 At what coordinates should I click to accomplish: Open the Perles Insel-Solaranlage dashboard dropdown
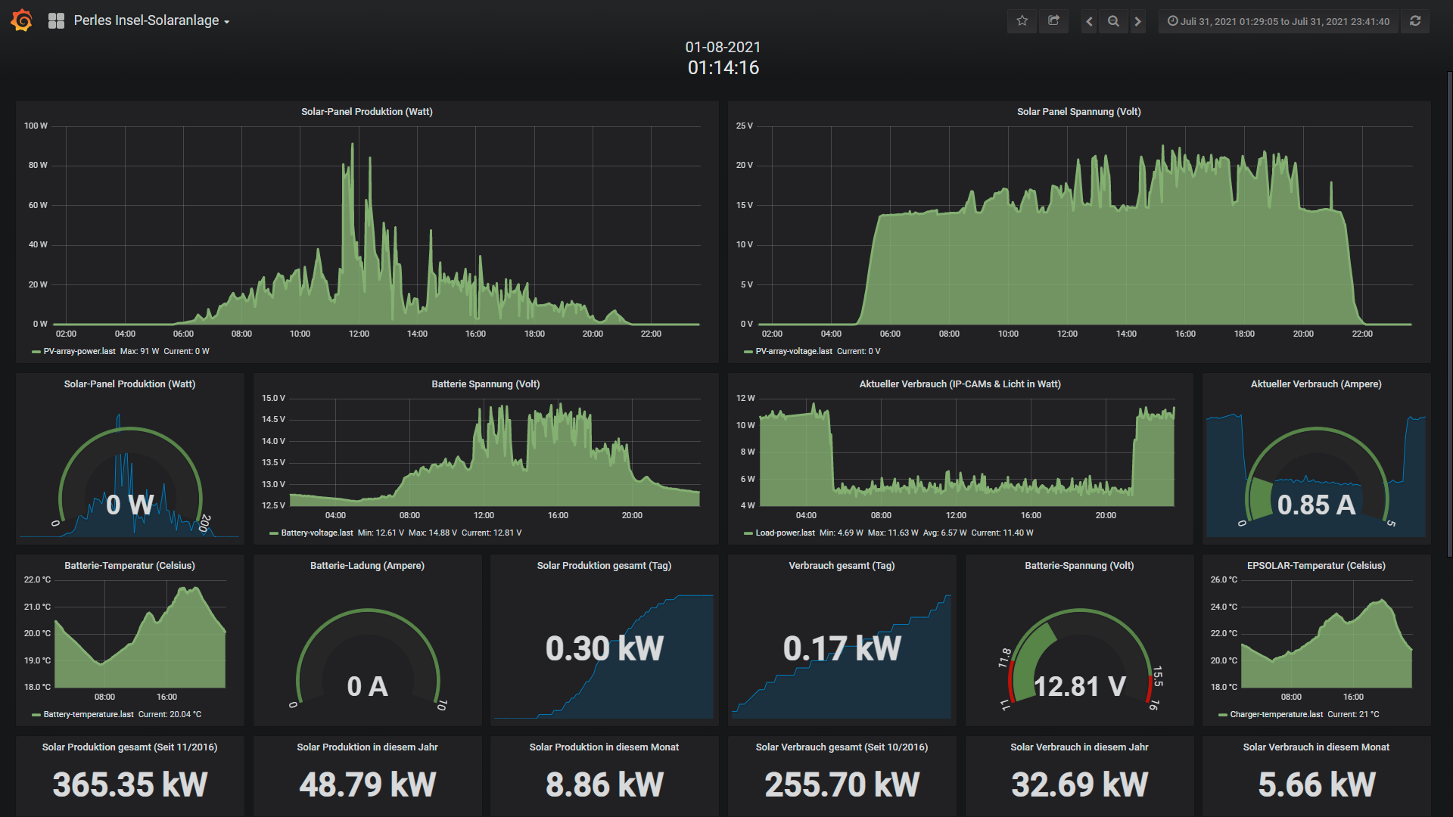click(151, 21)
